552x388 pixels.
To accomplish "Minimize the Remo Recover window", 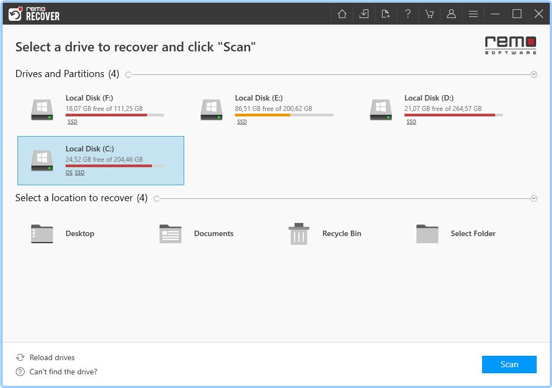I will [495, 14].
